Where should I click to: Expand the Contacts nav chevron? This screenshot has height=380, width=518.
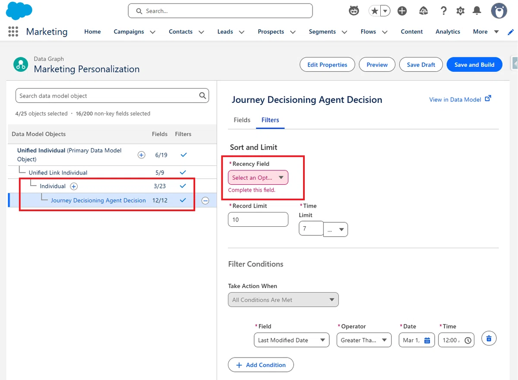click(201, 32)
